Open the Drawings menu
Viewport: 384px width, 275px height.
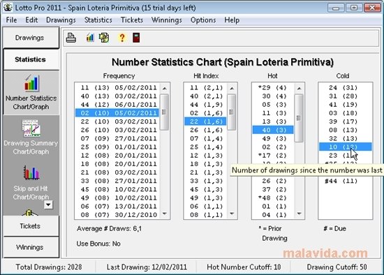click(61, 20)
